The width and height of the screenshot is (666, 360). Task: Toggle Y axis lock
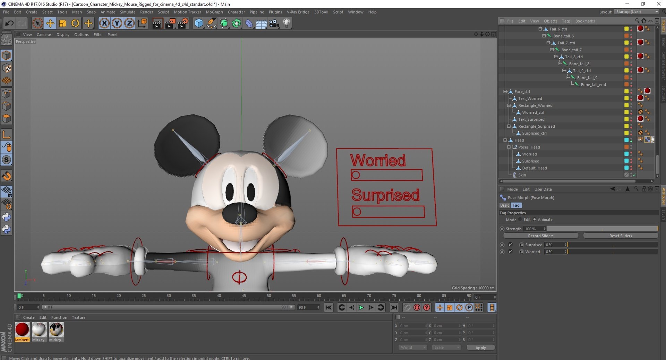tap(117, 23)
